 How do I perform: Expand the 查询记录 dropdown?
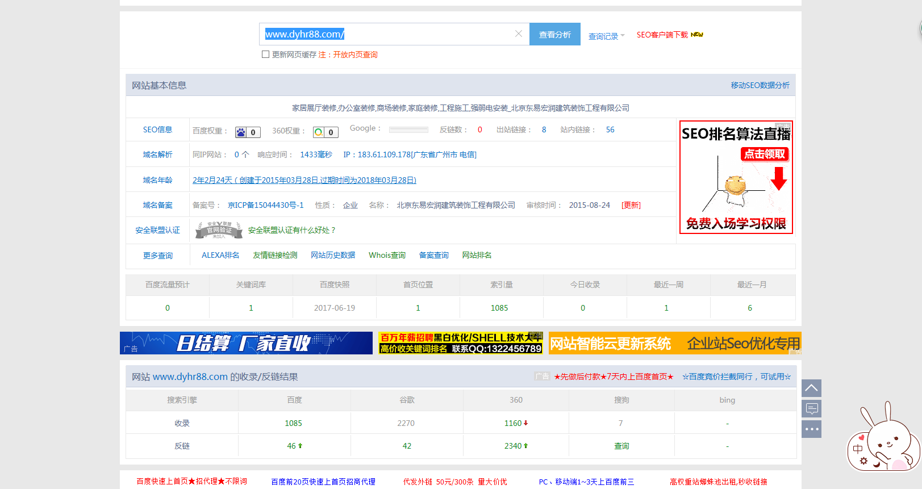(606, 36)
